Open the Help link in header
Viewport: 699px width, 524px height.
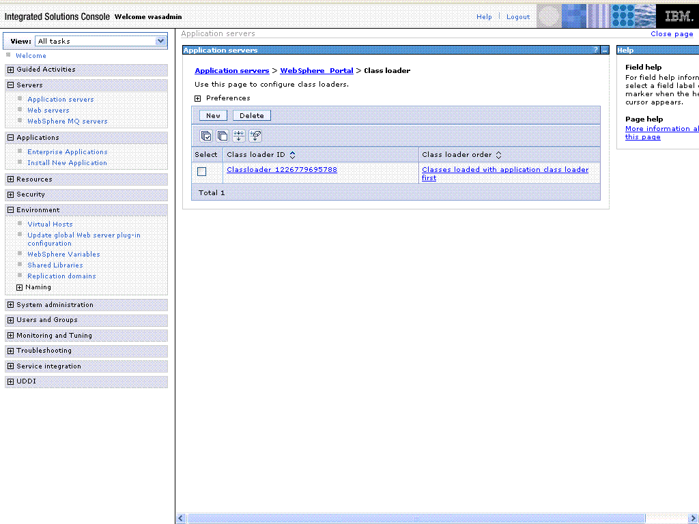pos(484,16)
